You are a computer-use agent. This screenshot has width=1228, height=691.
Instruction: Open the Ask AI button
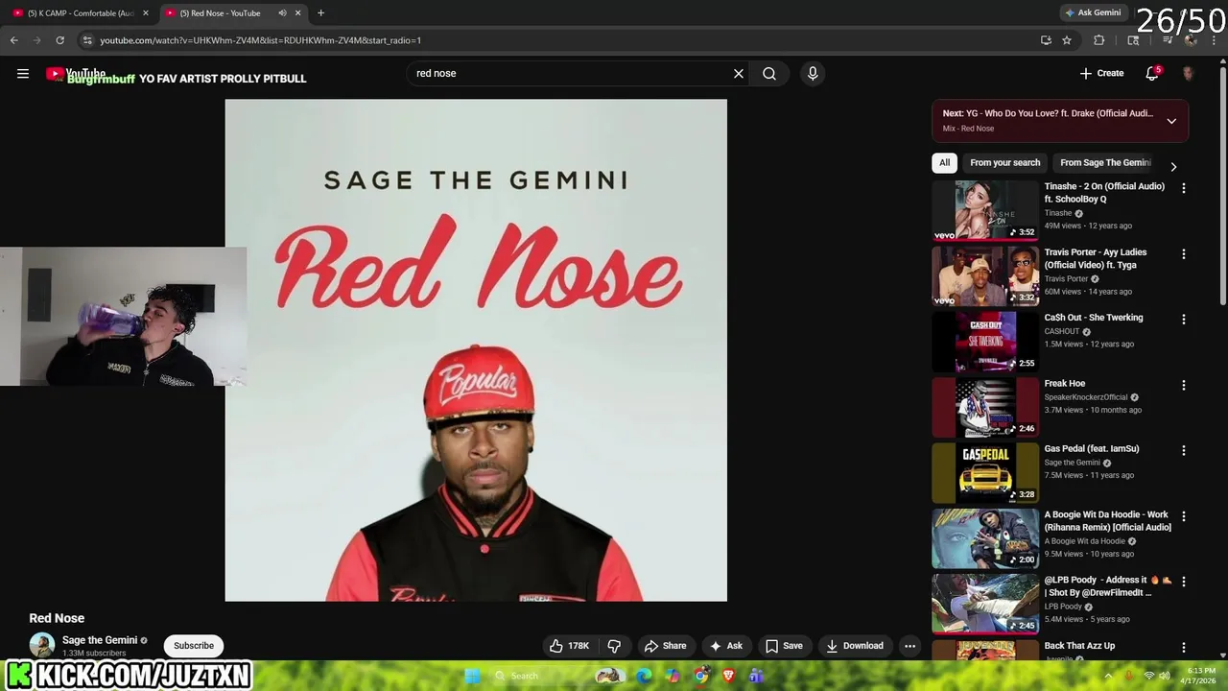(725, 646)
